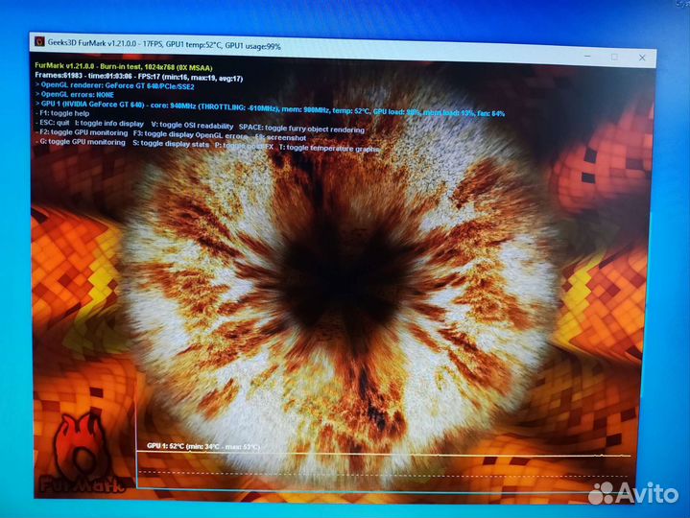Screen dimensions: 690x518
Task: Maximize the FurMark window
Action: (614, 58)
